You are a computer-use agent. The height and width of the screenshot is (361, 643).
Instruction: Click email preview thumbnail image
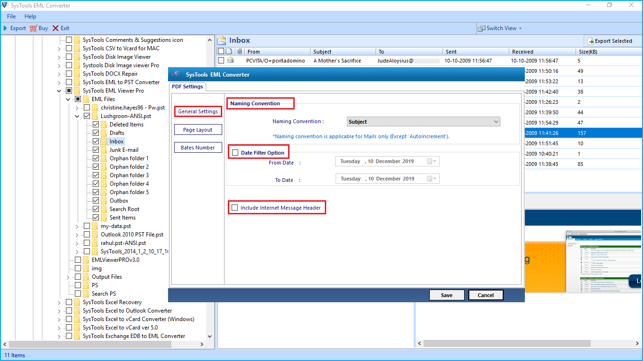pos(603,261)
